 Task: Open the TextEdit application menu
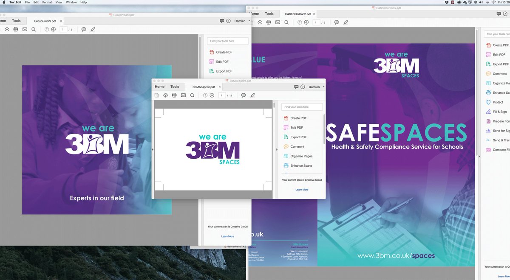pyautogui.click(x=16, y=2)
